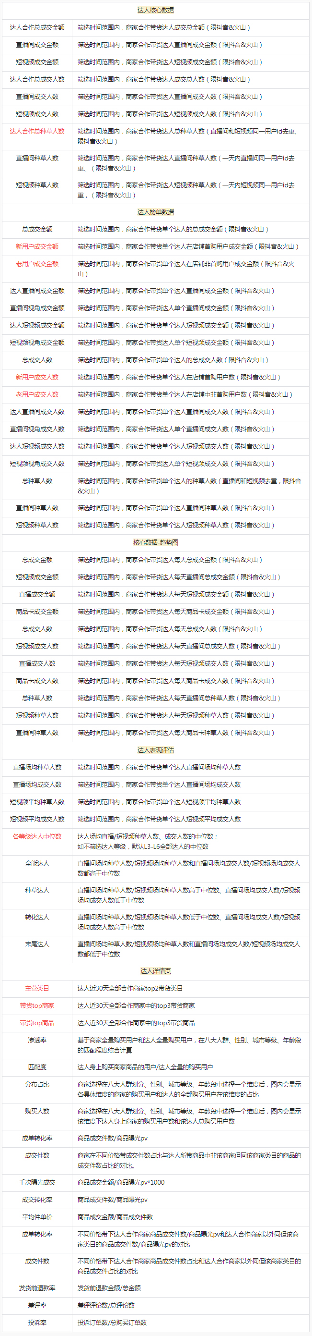Select the 投诉率 row label
The width and height of the screenshot is (312, 1336).
pos(37,1323)
